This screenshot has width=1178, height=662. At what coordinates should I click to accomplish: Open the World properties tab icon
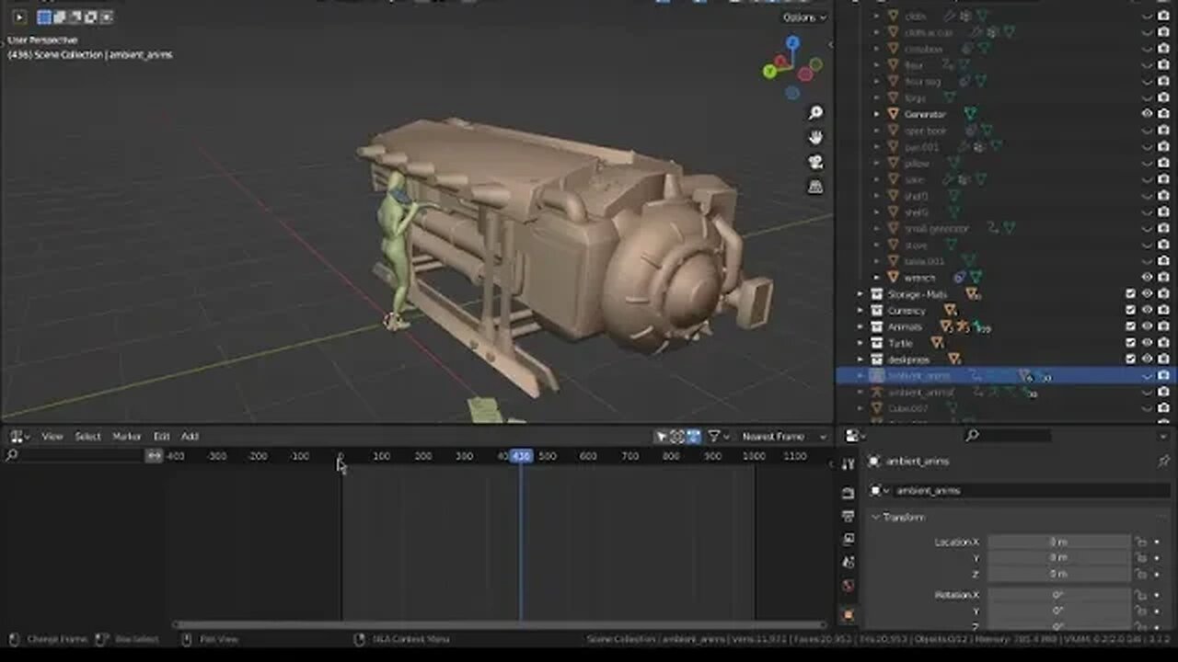tap(848, 586)
